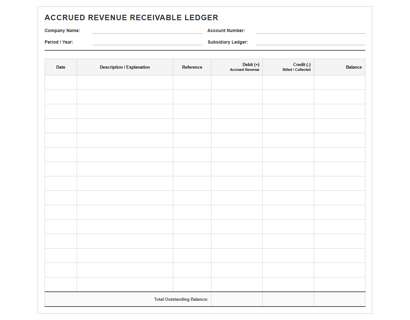Click the Accrued Revenue Receivable Ledger title

[x=131, y=18]
